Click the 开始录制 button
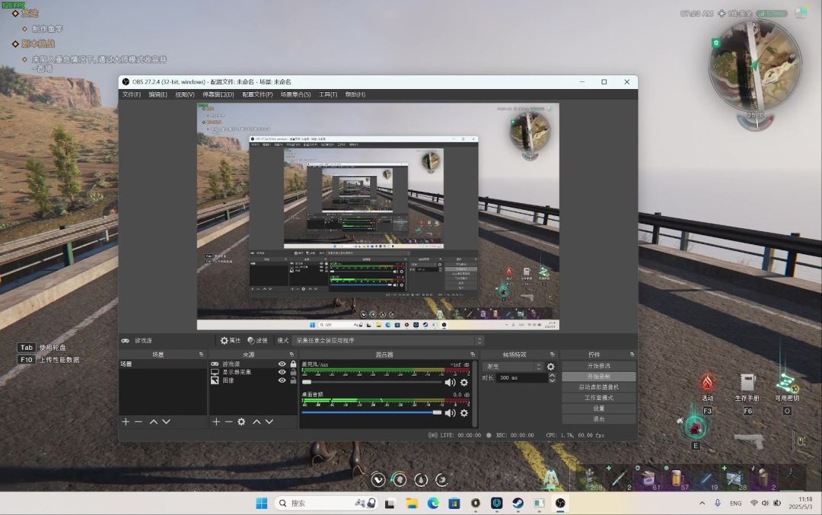 tap(599, 377)
